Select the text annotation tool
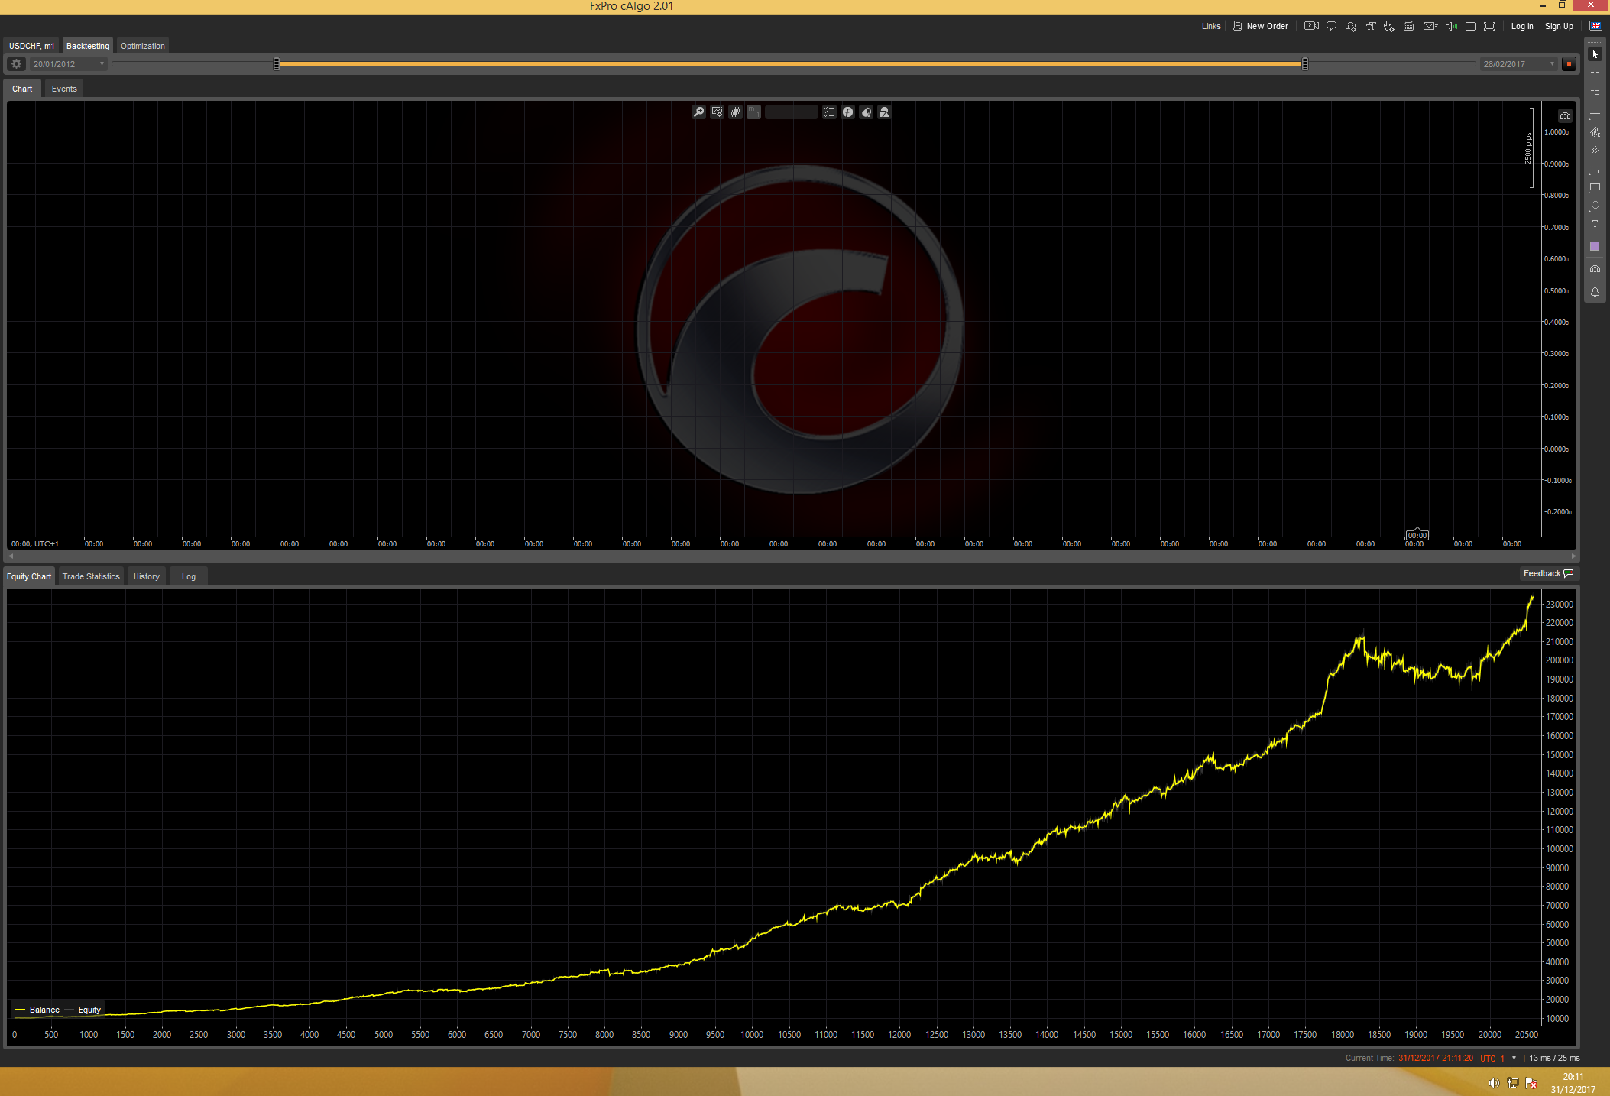Viewport: 1610px width, 1096px height. coord(1595,224)
